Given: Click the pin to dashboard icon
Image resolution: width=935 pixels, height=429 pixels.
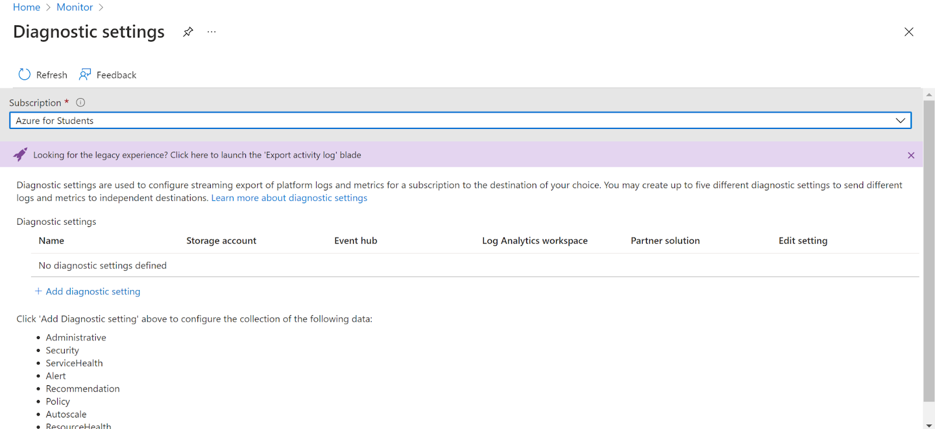Looking at the screenshot, I should click(x=188, y=32).
